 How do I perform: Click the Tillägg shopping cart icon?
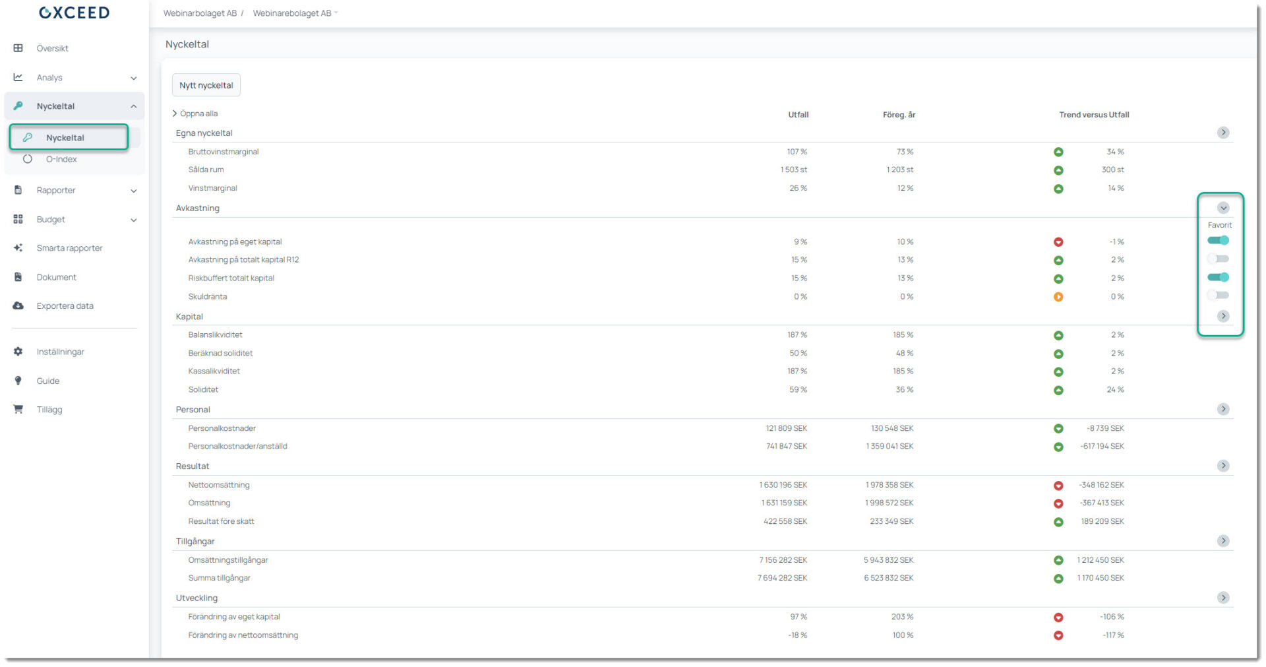point(18,409)
